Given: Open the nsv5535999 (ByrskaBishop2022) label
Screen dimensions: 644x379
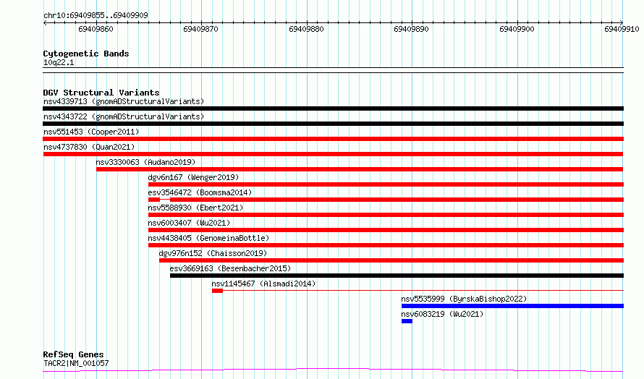Looking at the screenshot, I should click(x=464, y=299).
